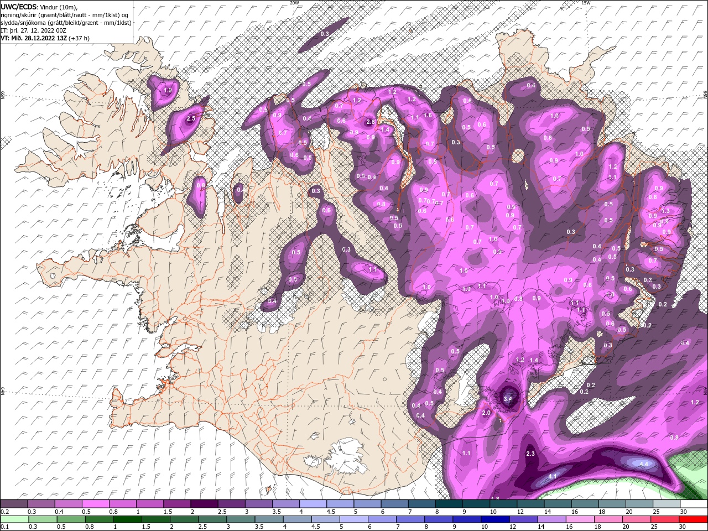Viewport: 708px width, 531px height.
Task: Click the '20W' longitude label
Action: 294,3
